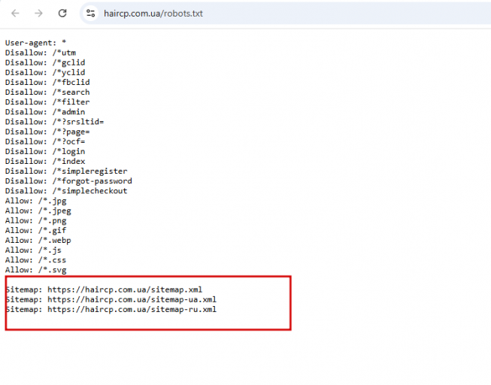491x385 pixels.
Task: Click the 'Disallow: /*simpleregister' line
Action: pos(66,171)
